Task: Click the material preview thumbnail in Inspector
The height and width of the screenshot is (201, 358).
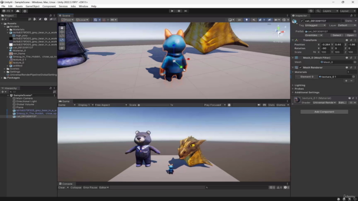Action: [x=297, y=100]
